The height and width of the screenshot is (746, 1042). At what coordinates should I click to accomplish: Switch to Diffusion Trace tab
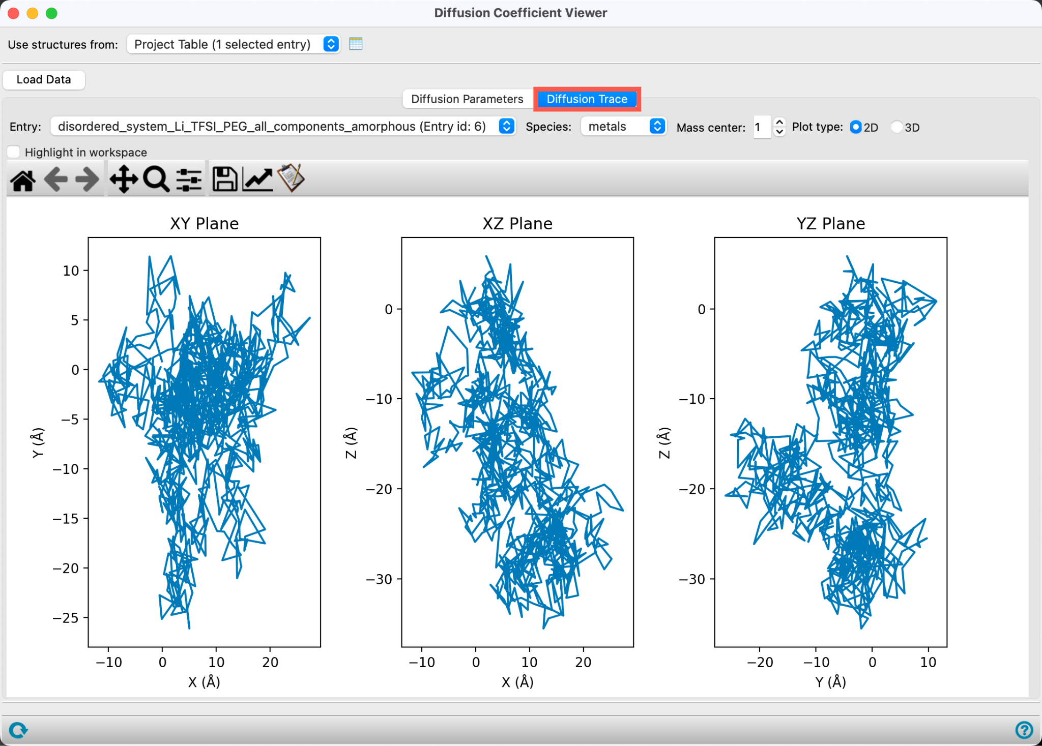(587, 99)
